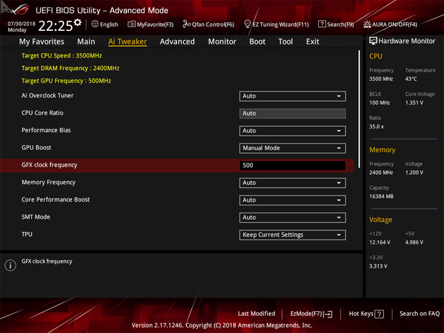Open the Ai Overclock Tuner dropdown

coord(292,96)
